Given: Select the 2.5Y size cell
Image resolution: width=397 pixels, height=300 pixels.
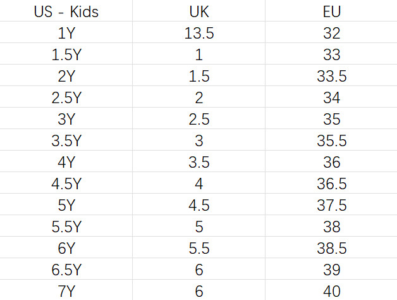Looking at the screenshot, I should click(x=66, y=97).
